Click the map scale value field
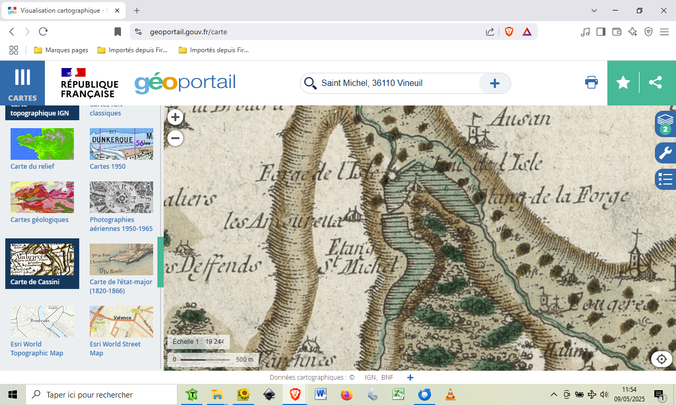Viewport: 676px width, 405px height. point(214,342)
